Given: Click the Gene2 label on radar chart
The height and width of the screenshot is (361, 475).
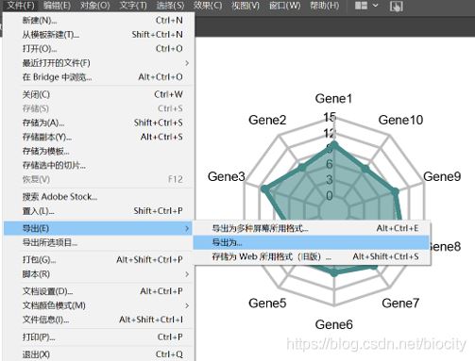Looking at the screenshot, I should pos(267,120).
